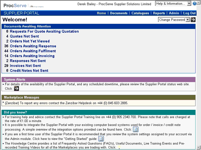Open Orders Awaiting Invoicing link

coord(32,56)
